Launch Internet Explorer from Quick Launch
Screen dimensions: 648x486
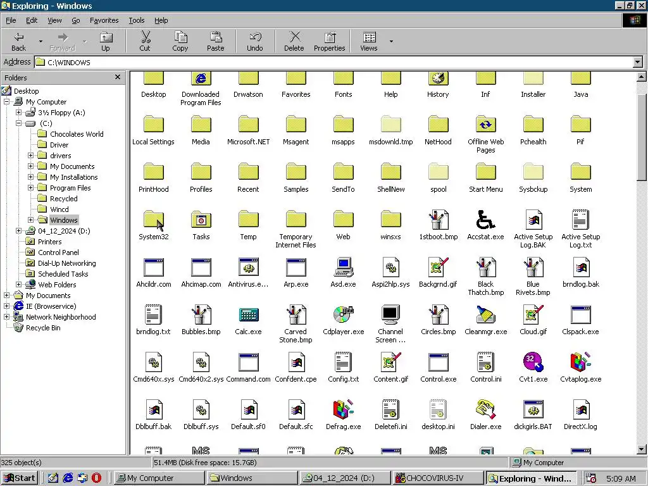pyautogui.click(x=68, y=478)
